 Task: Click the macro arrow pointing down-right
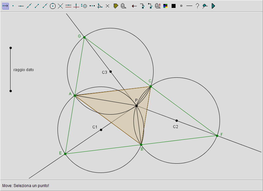click(x=142, y=6)
